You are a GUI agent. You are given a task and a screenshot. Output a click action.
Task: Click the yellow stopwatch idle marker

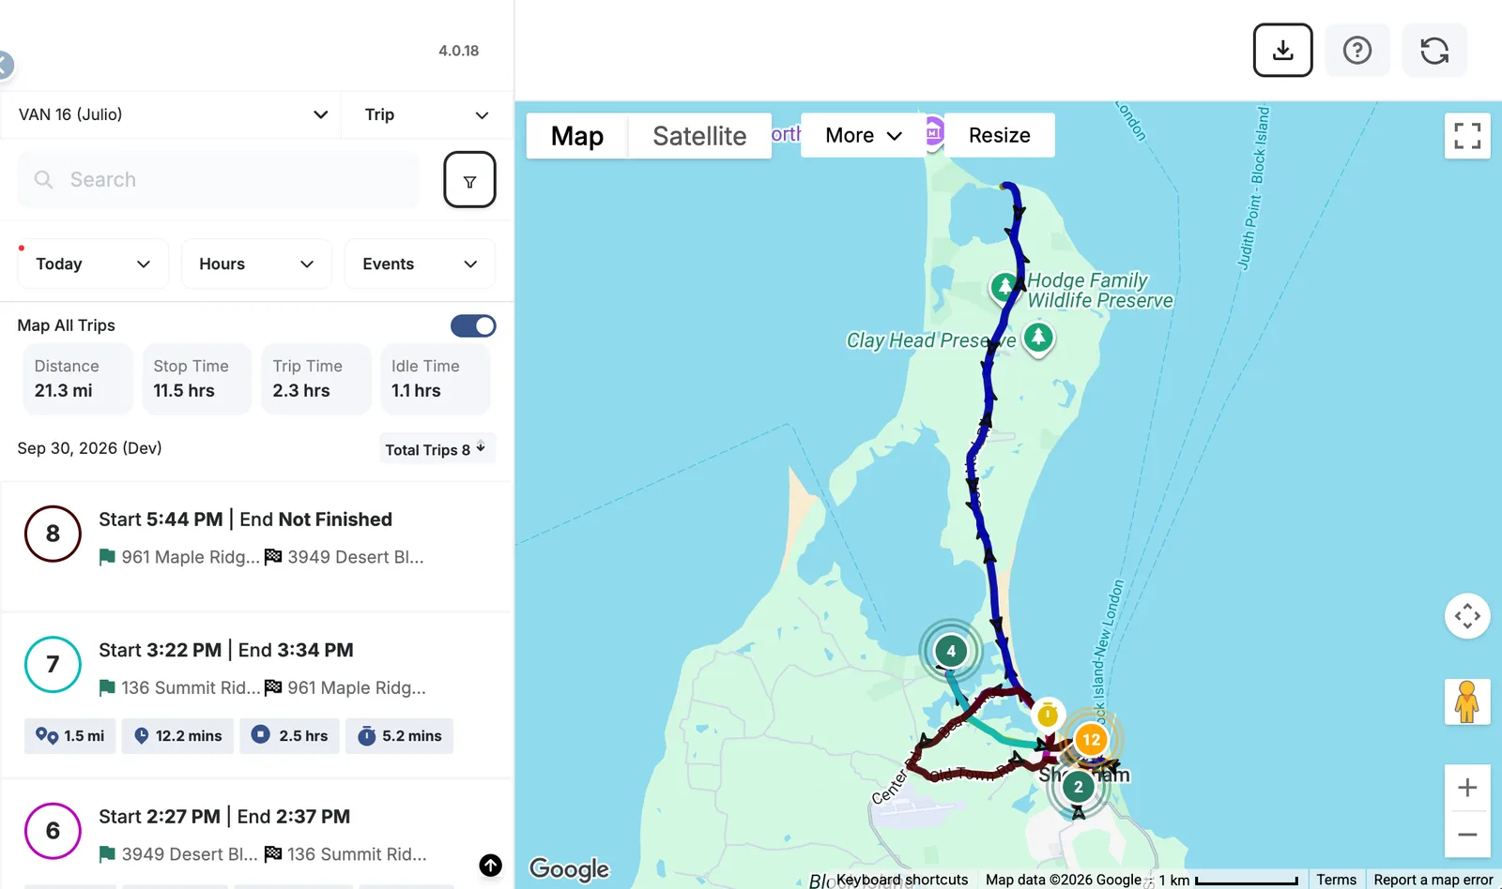[x=1048, y=715]
